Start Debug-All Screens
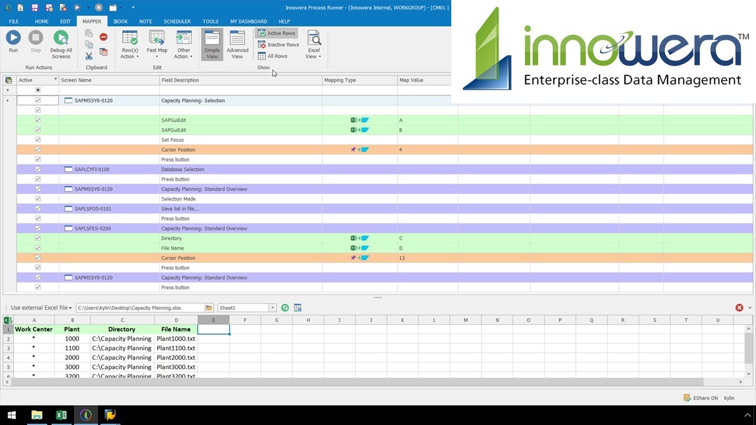The image size is (756, 425). click(x=61, y=45)
